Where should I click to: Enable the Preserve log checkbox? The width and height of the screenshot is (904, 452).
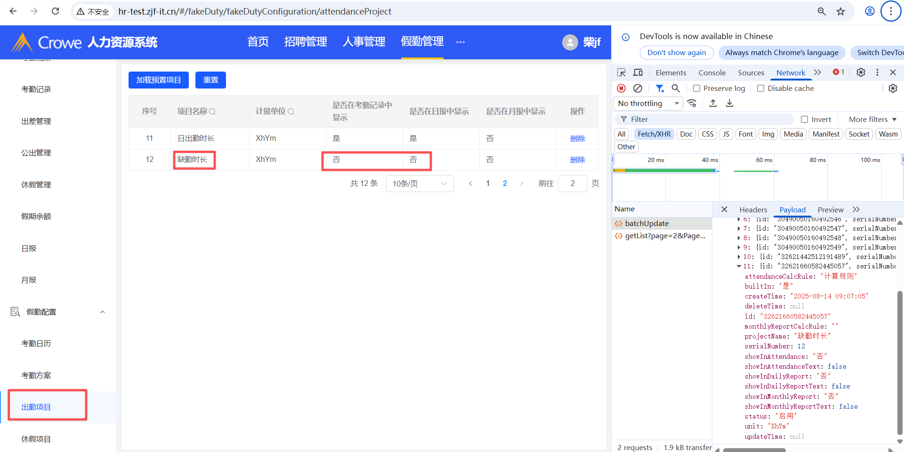coord(697,89)
